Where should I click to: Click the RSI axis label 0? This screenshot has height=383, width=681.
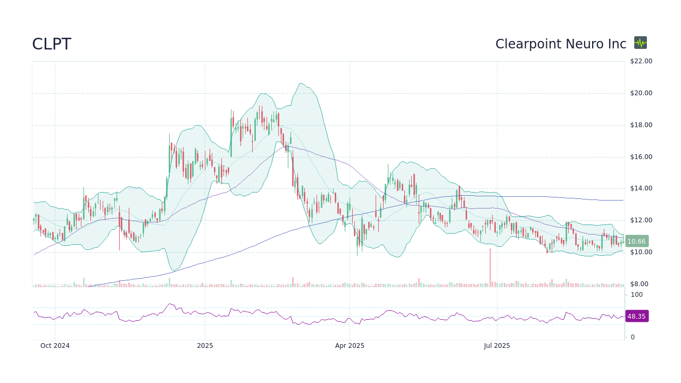click(633, 337)
